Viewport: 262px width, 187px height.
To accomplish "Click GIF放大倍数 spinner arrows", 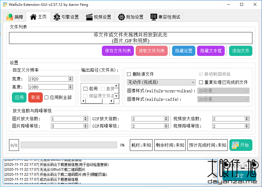I will [166, 119].
